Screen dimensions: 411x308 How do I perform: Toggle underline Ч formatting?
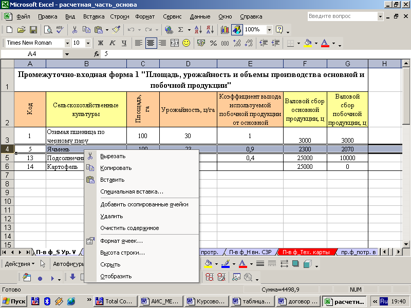point(124,43)
